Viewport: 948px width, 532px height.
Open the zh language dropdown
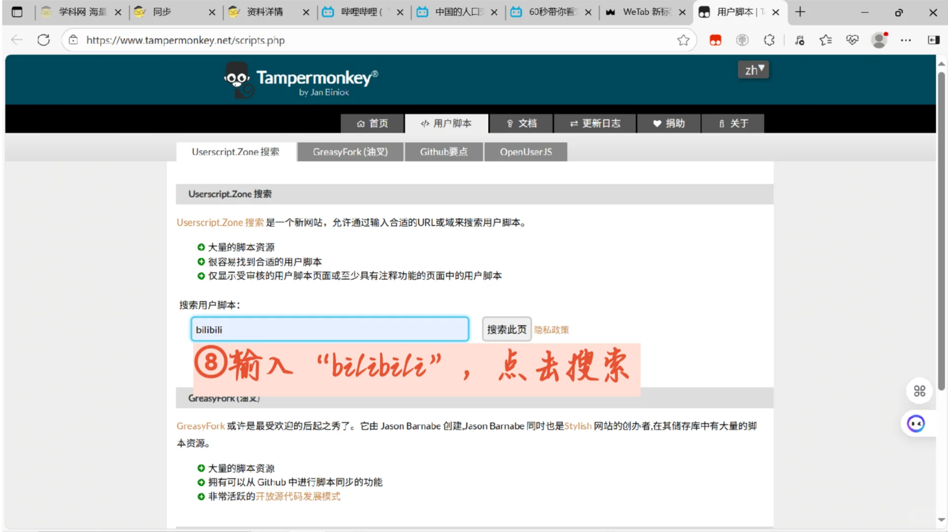tap(753, 69)
